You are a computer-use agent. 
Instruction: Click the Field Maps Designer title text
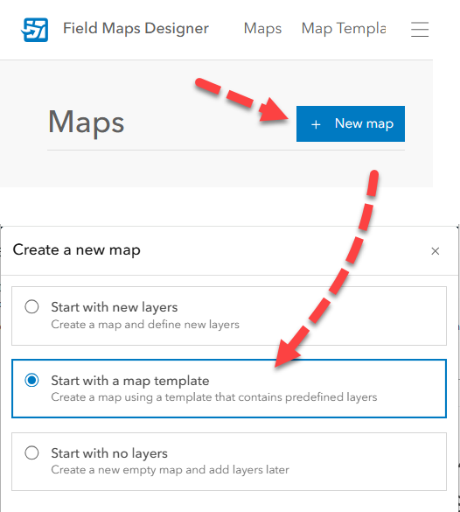pos(136,28)
